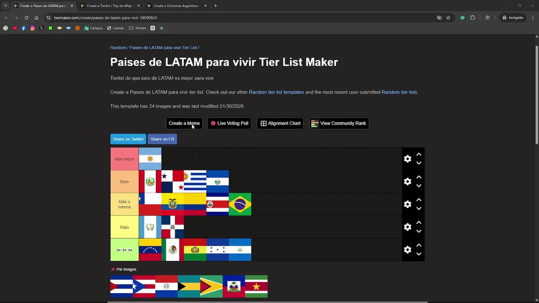This screenshot has height=303, width=539.
Task: Open the Stream bookmarks folder
Action: pyautogui.click(x=137, y=28)
